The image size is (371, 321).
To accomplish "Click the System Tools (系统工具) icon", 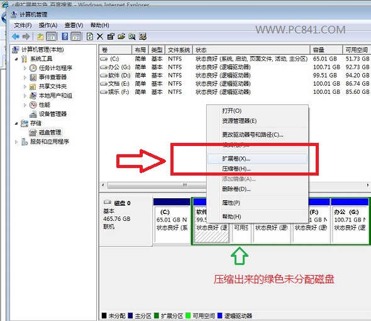I will pyautogui.click(x=25, y=59).
